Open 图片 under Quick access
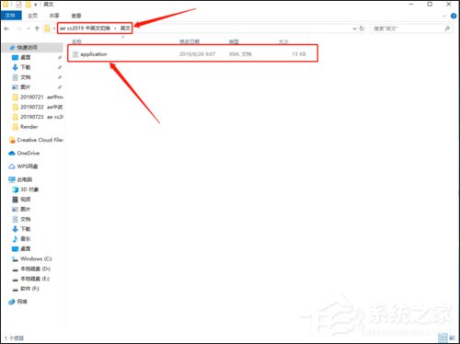Image resolution: width=460 pixels, height=344 pixels. click(x=25, y=87)
